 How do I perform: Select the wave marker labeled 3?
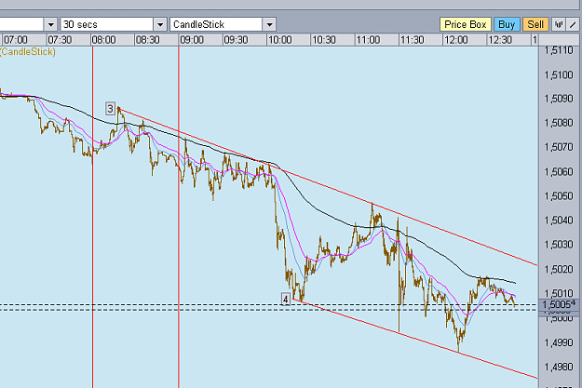pyautogui.click(x=110, y=109)
